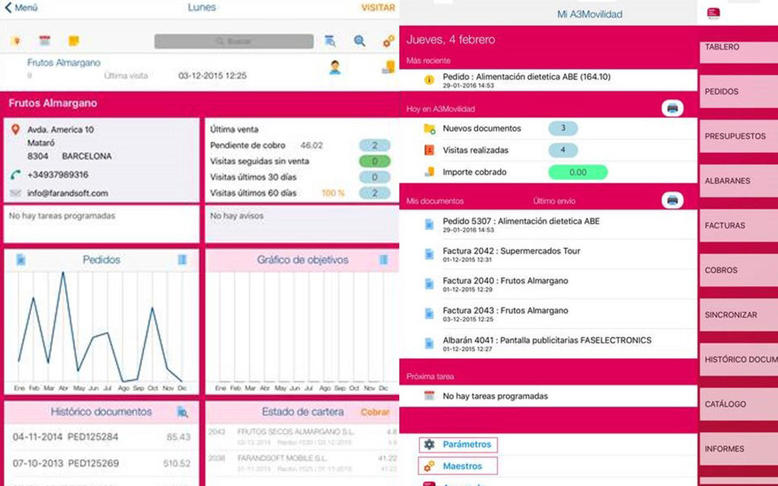Tap list icon in Gráfico de objetivos header

point(384,260)
